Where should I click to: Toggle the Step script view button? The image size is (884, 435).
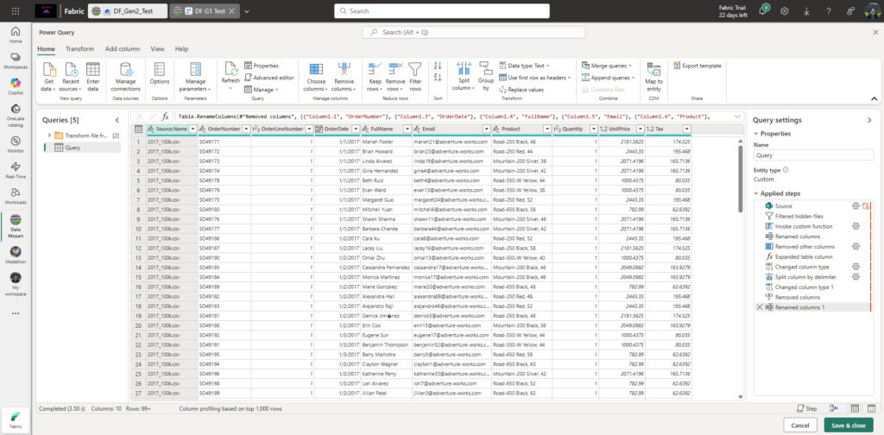[806, 408]
